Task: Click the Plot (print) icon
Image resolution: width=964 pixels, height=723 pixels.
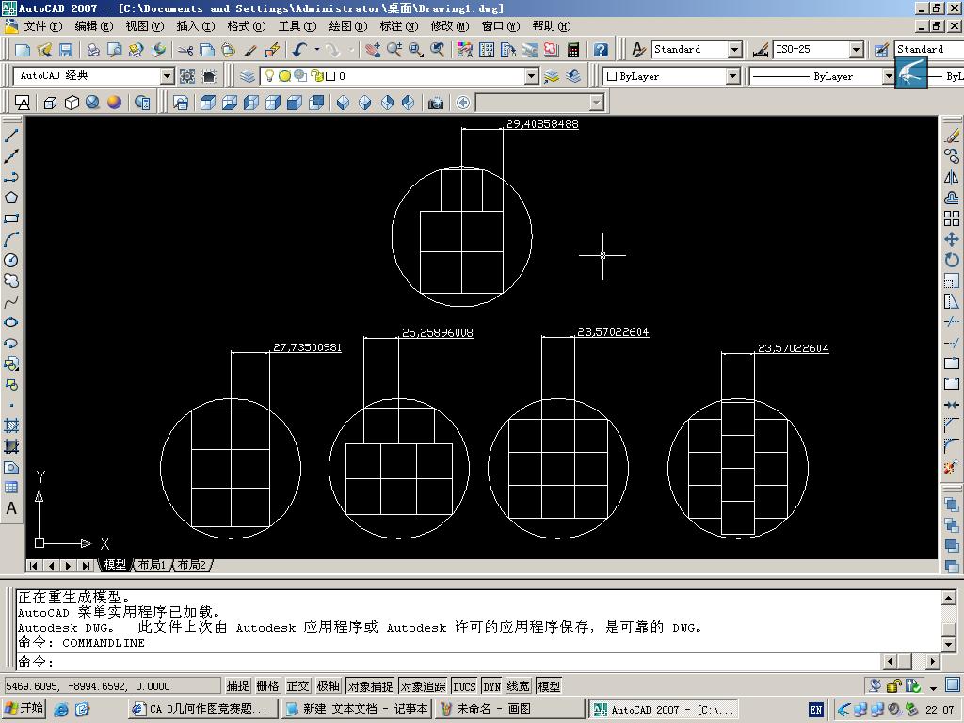Action: (93, 50)
